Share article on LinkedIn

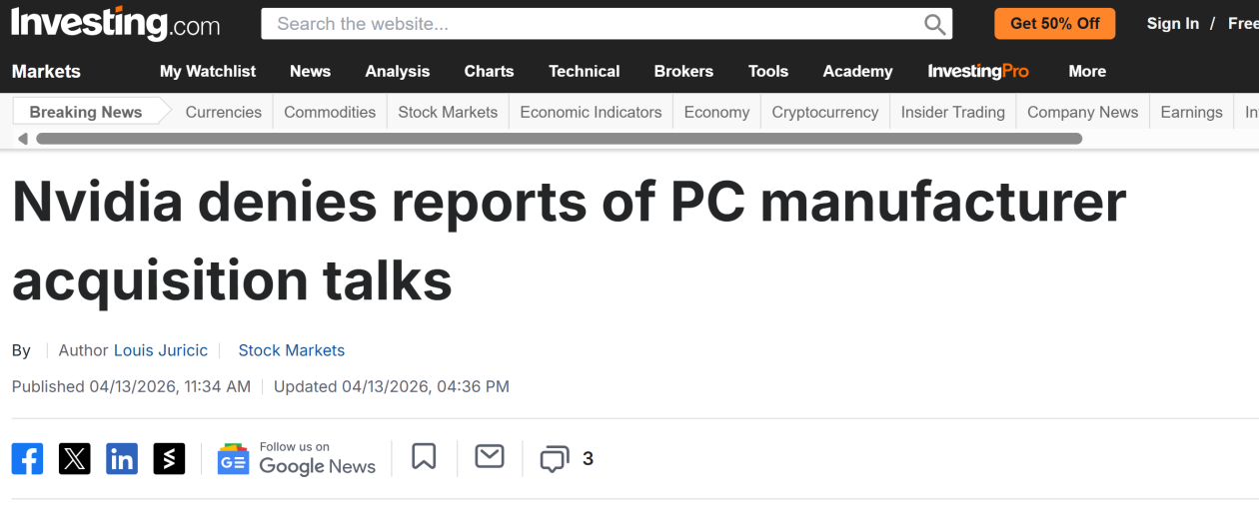click(x=122, y=458)
